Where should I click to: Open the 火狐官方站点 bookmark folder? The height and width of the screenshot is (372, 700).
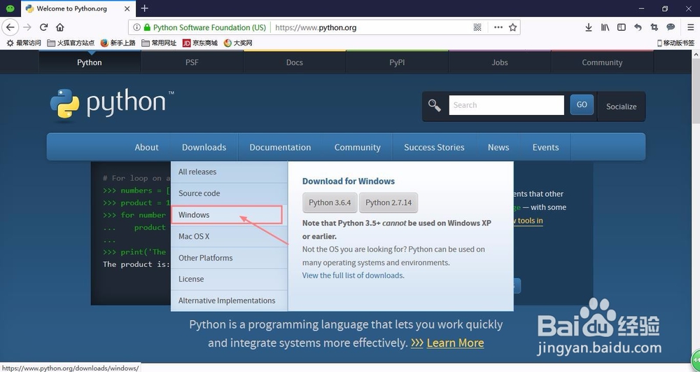(71, 43)
